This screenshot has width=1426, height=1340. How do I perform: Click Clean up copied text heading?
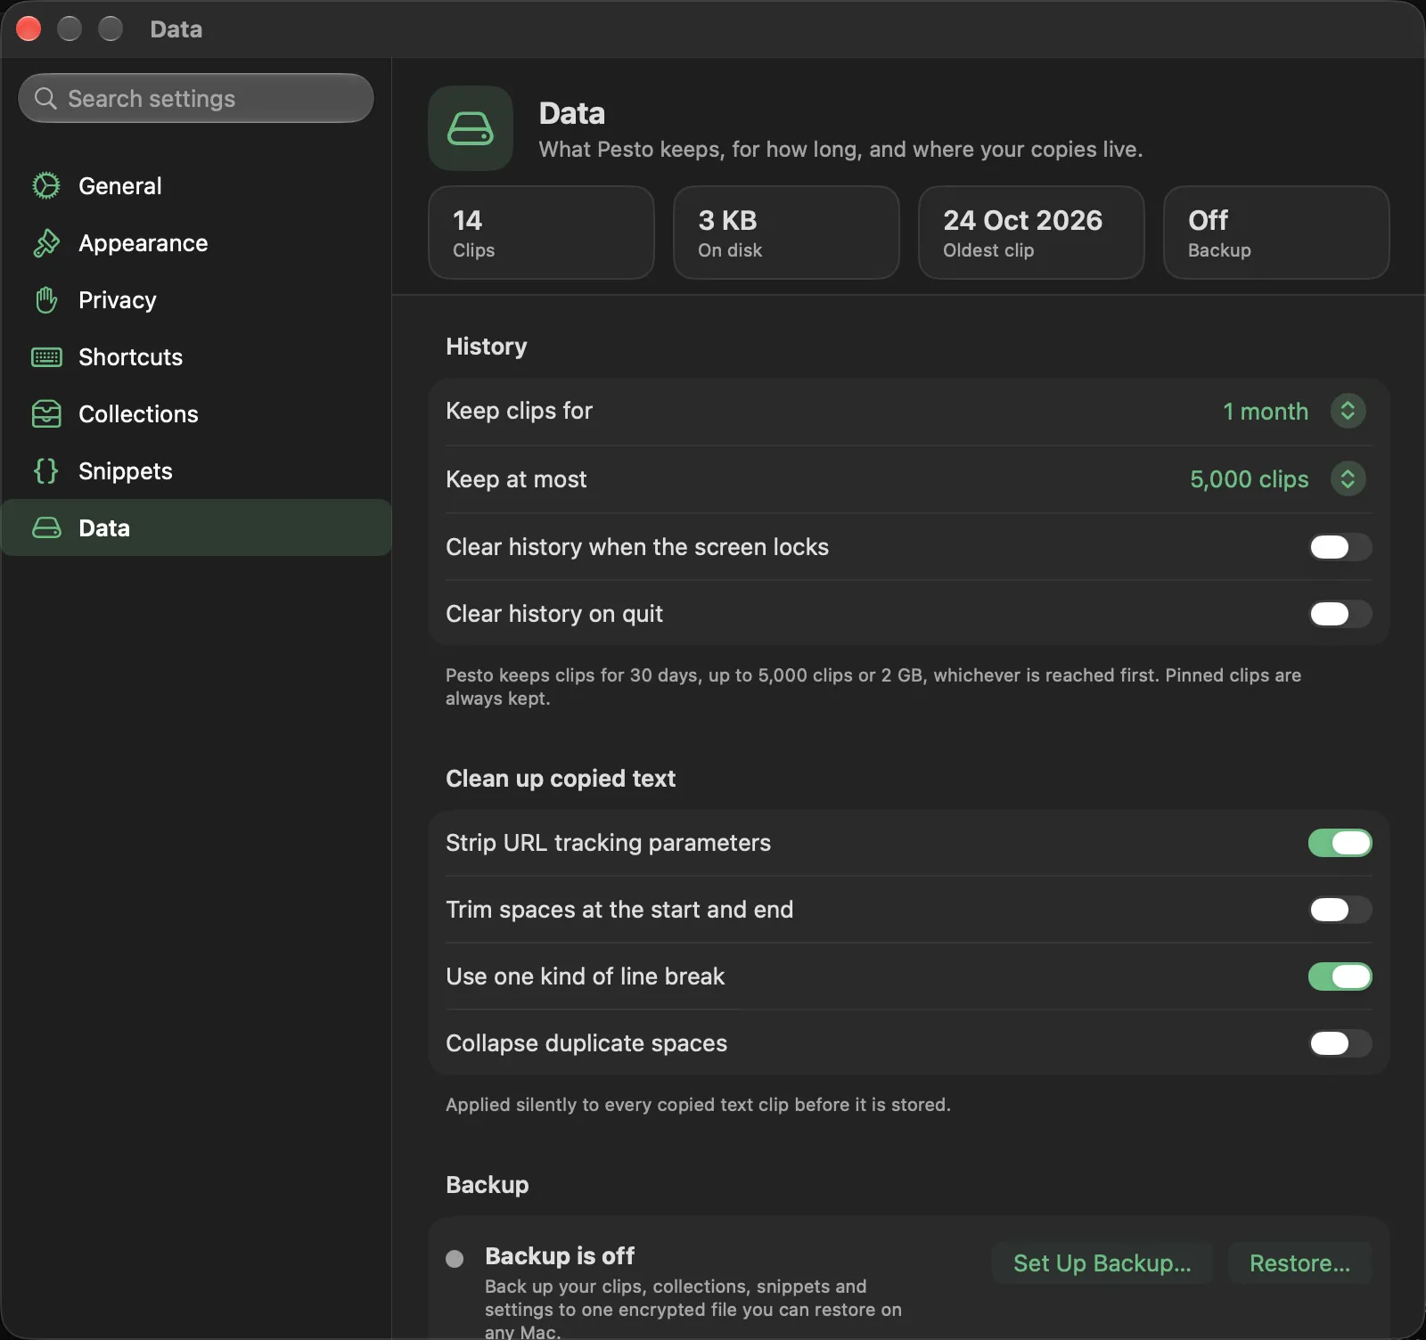(x=561, y=779)
